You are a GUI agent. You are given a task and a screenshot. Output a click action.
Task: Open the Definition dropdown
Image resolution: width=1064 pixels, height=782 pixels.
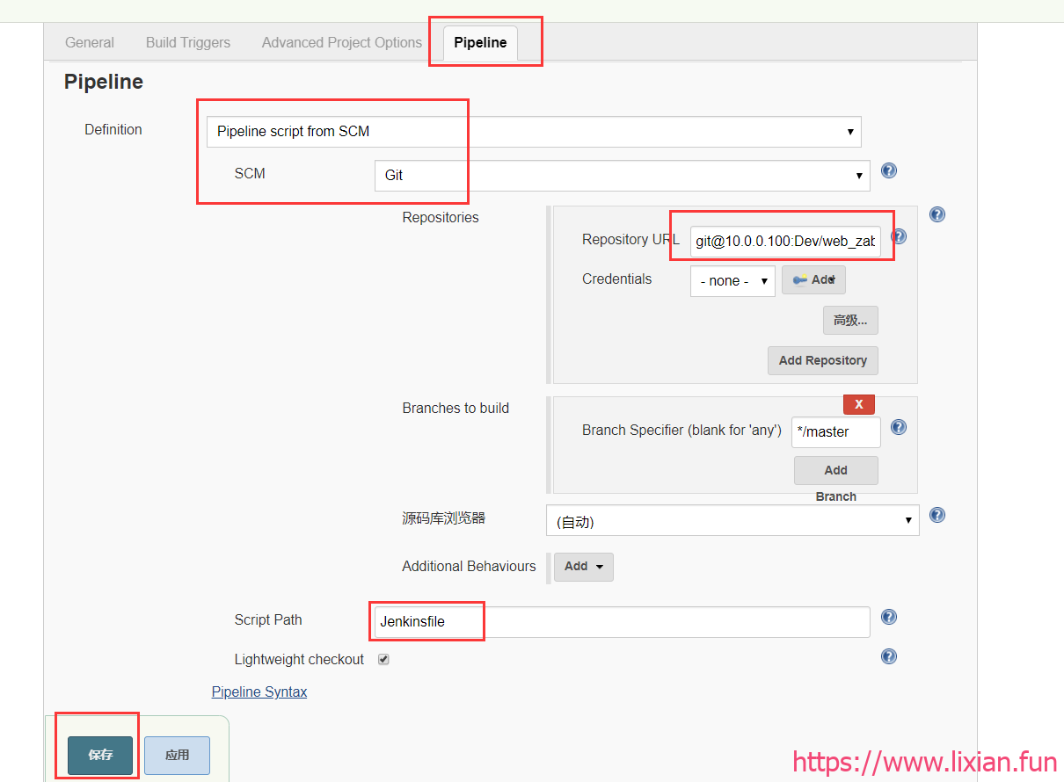pos(534,132)
